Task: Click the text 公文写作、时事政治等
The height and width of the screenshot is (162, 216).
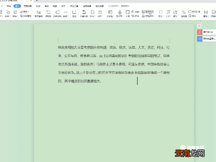Action: pos(80,56)
